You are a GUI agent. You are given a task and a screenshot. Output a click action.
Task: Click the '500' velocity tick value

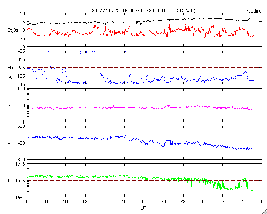[x=21, y=127]
